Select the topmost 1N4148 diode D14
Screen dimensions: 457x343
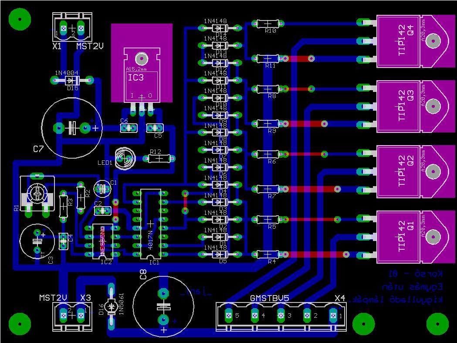coord(220,28)
